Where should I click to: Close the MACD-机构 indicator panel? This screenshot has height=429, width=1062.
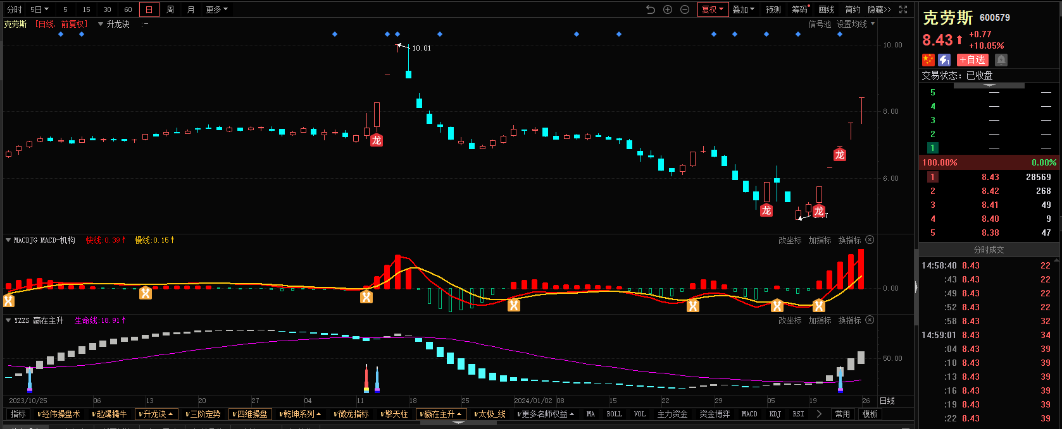click(870, 240)
